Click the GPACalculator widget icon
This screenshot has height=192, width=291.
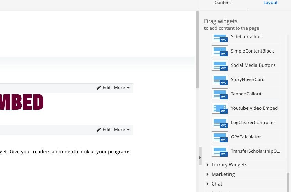pyautogui.click(x=220, y=137)
